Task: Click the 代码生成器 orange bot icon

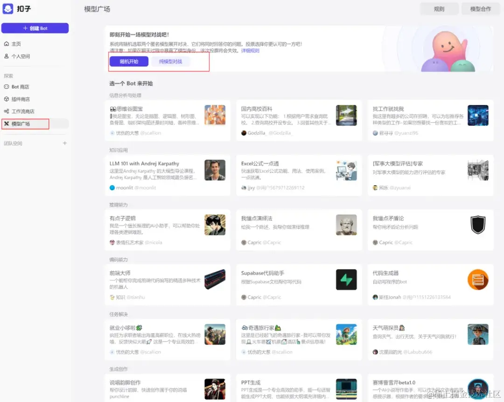Action: click(478, 279)
